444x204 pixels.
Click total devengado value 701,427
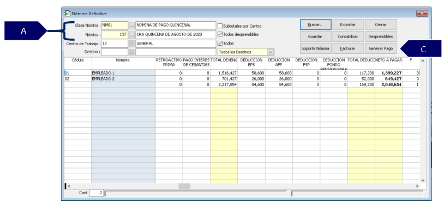click(x=224, y=79)
